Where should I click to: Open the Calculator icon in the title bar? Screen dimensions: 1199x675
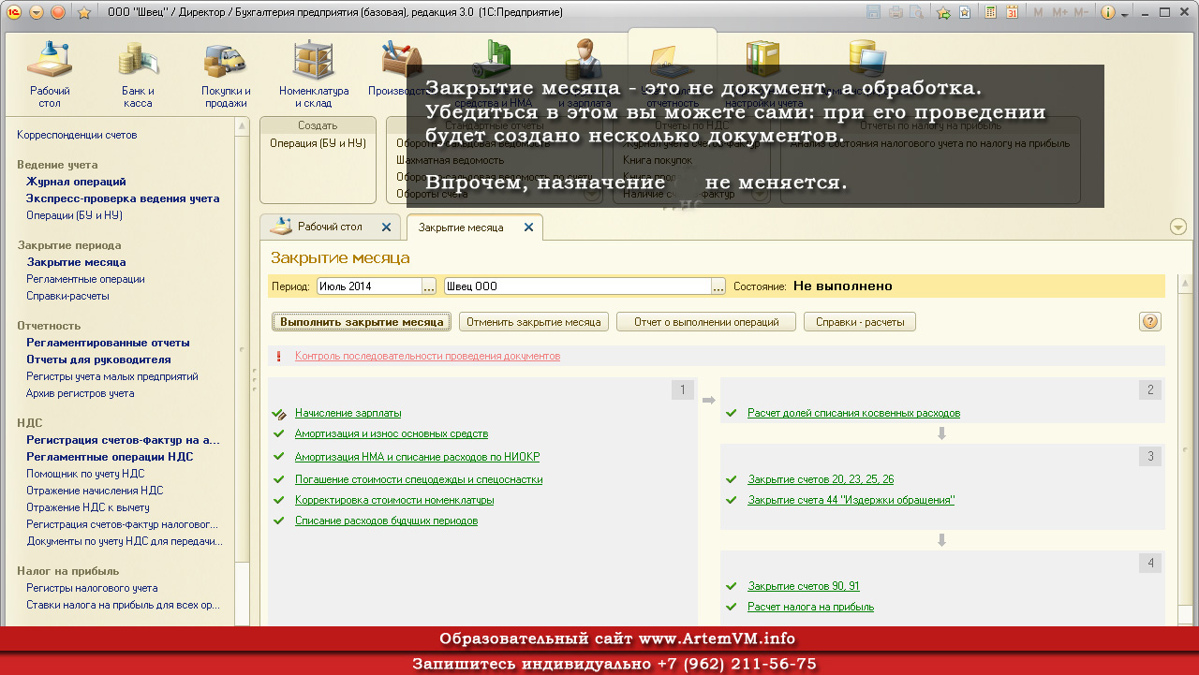991,12
